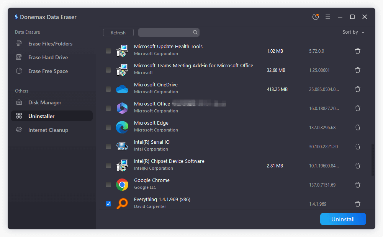
Task: Click the trash icon for Google Chrome
Action: click(x=358, y=185)
